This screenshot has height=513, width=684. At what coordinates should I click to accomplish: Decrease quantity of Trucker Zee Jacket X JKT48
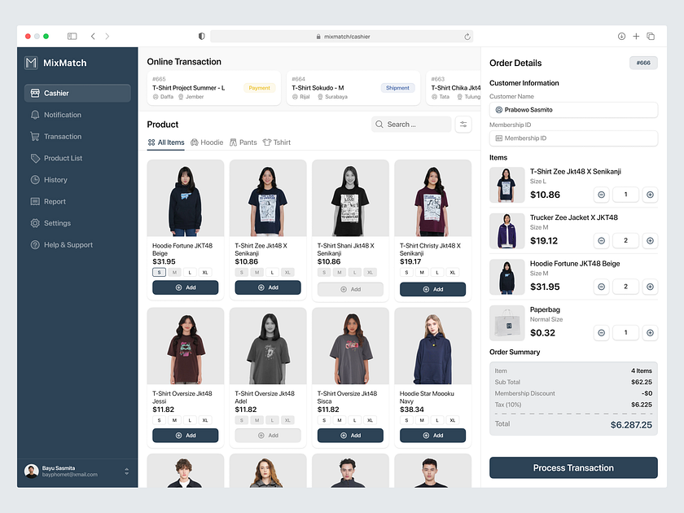pos(602,241)
